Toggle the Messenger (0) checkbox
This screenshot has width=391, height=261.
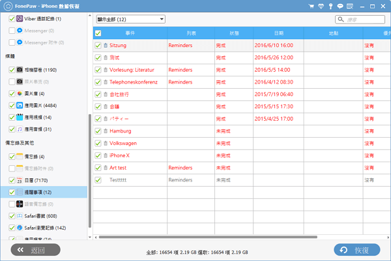pyautogui.click(x=12, y=31)
